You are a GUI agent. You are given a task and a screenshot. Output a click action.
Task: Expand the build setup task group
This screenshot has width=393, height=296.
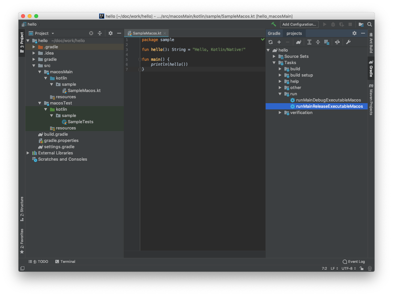click(x=280, y=75)
